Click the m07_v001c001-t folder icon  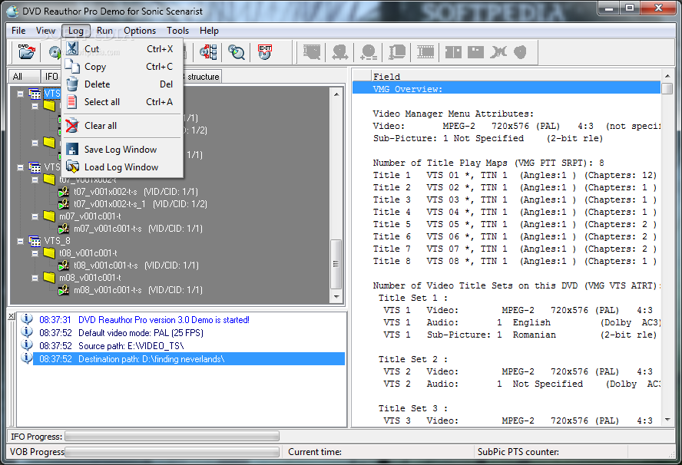49,216
